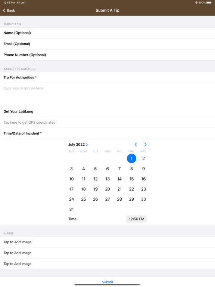Screen dimensions: 215x287
Task: Tap the first Add Image row
Action: pyautogui.click(x=107, y=242)
